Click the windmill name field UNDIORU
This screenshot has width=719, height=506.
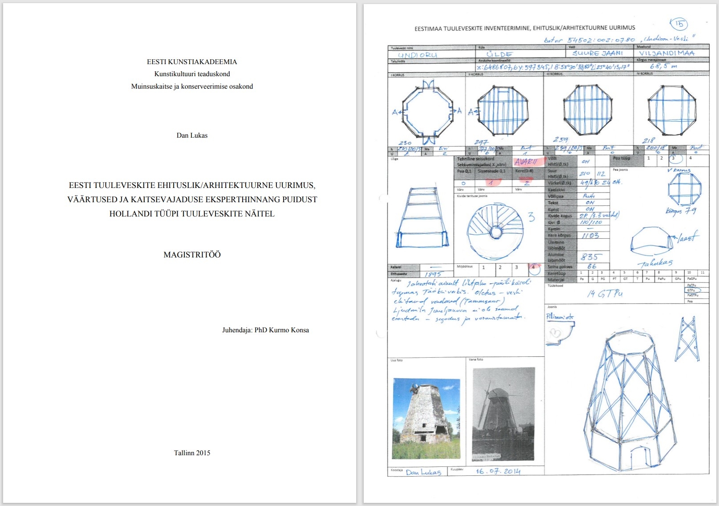click(x=418, y=55)
